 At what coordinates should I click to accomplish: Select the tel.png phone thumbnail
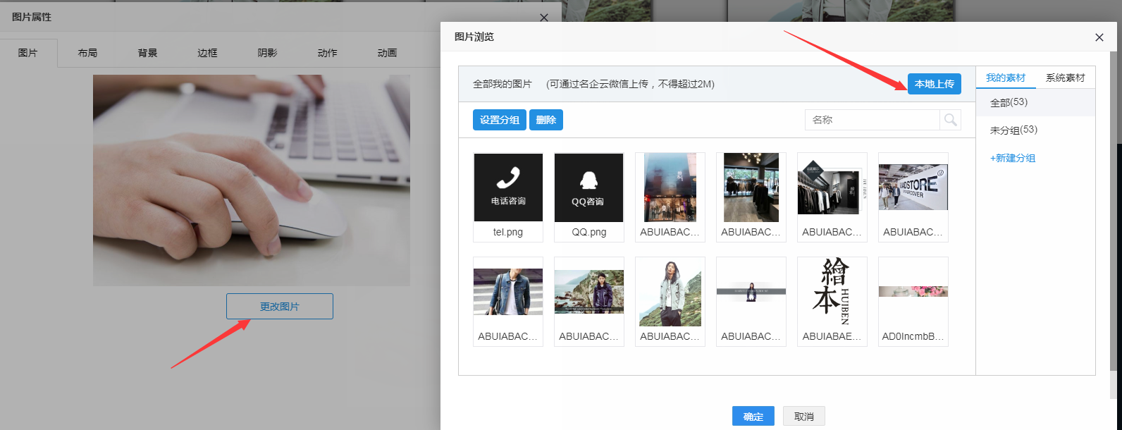[x=508, y=188]
